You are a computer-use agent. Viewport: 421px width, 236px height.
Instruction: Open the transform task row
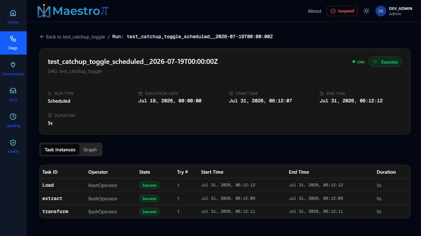225,212
